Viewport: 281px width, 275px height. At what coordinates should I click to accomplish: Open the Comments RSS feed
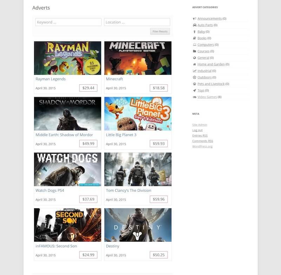[x=203, y=141]
